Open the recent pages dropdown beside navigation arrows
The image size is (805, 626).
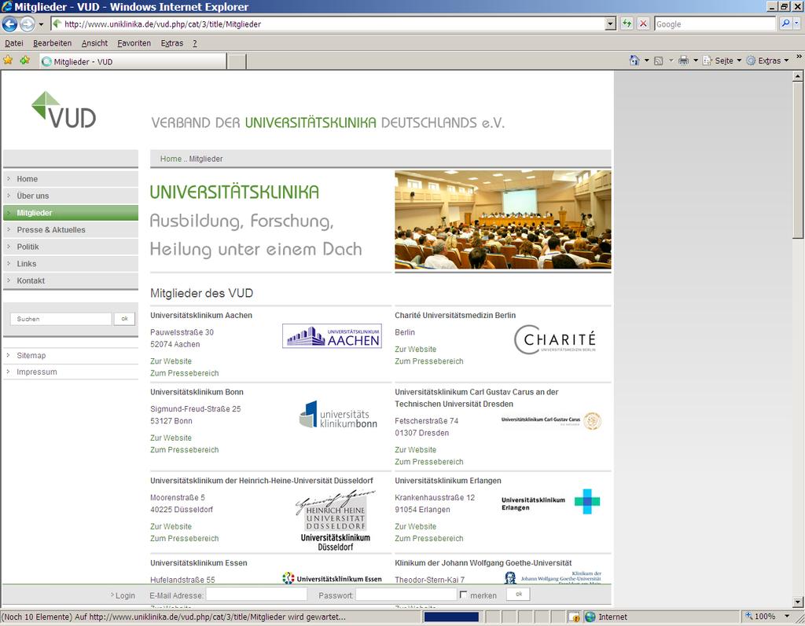coord(41,24)
